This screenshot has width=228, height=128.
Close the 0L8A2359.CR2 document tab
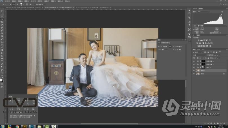pyautogui.click(x=73, y=7)
